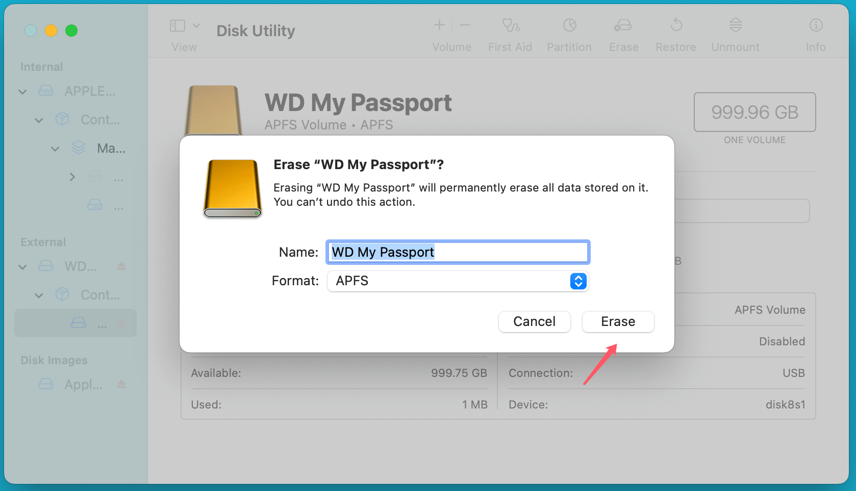Eject the selected external volume in sidebar
This screenshot has height=491, width=856.
(121, 323)
